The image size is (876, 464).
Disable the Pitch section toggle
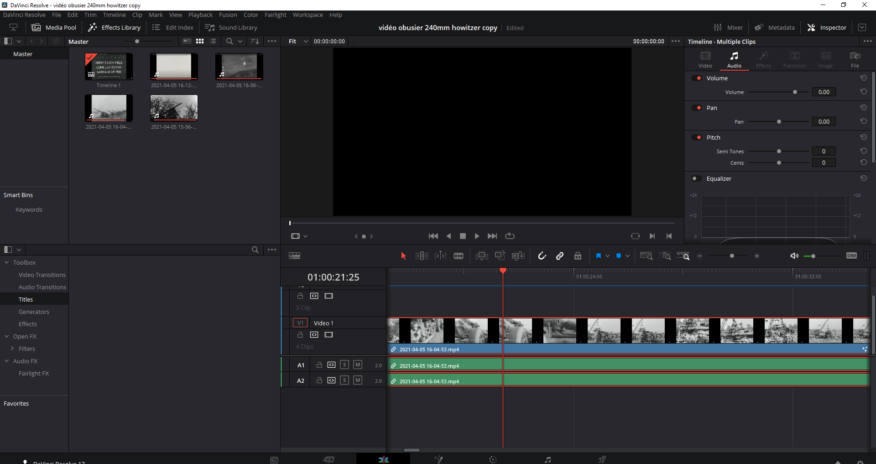(697, 137)
